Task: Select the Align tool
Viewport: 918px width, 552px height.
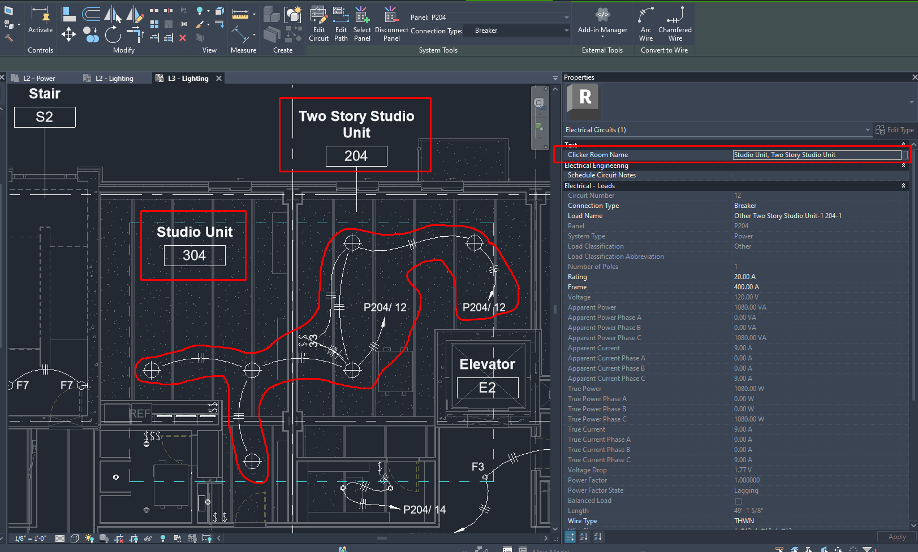Action: pos(68,14)
